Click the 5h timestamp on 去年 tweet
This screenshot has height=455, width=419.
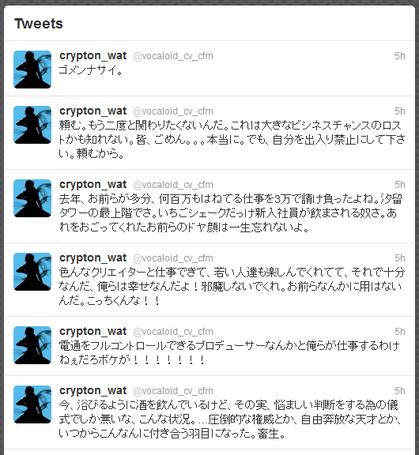(x=399, y=185)
